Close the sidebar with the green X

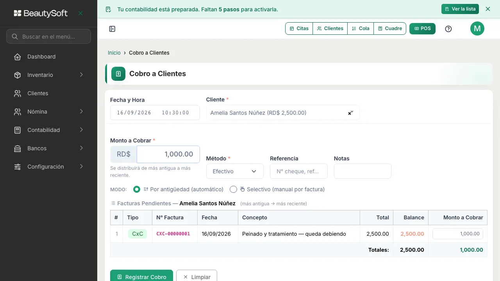tap(80, 13)
